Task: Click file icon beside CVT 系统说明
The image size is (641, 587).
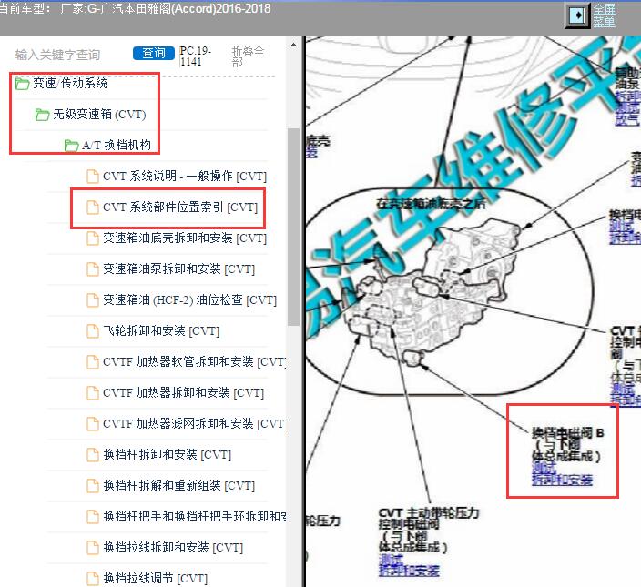Action: click(93, 177)
